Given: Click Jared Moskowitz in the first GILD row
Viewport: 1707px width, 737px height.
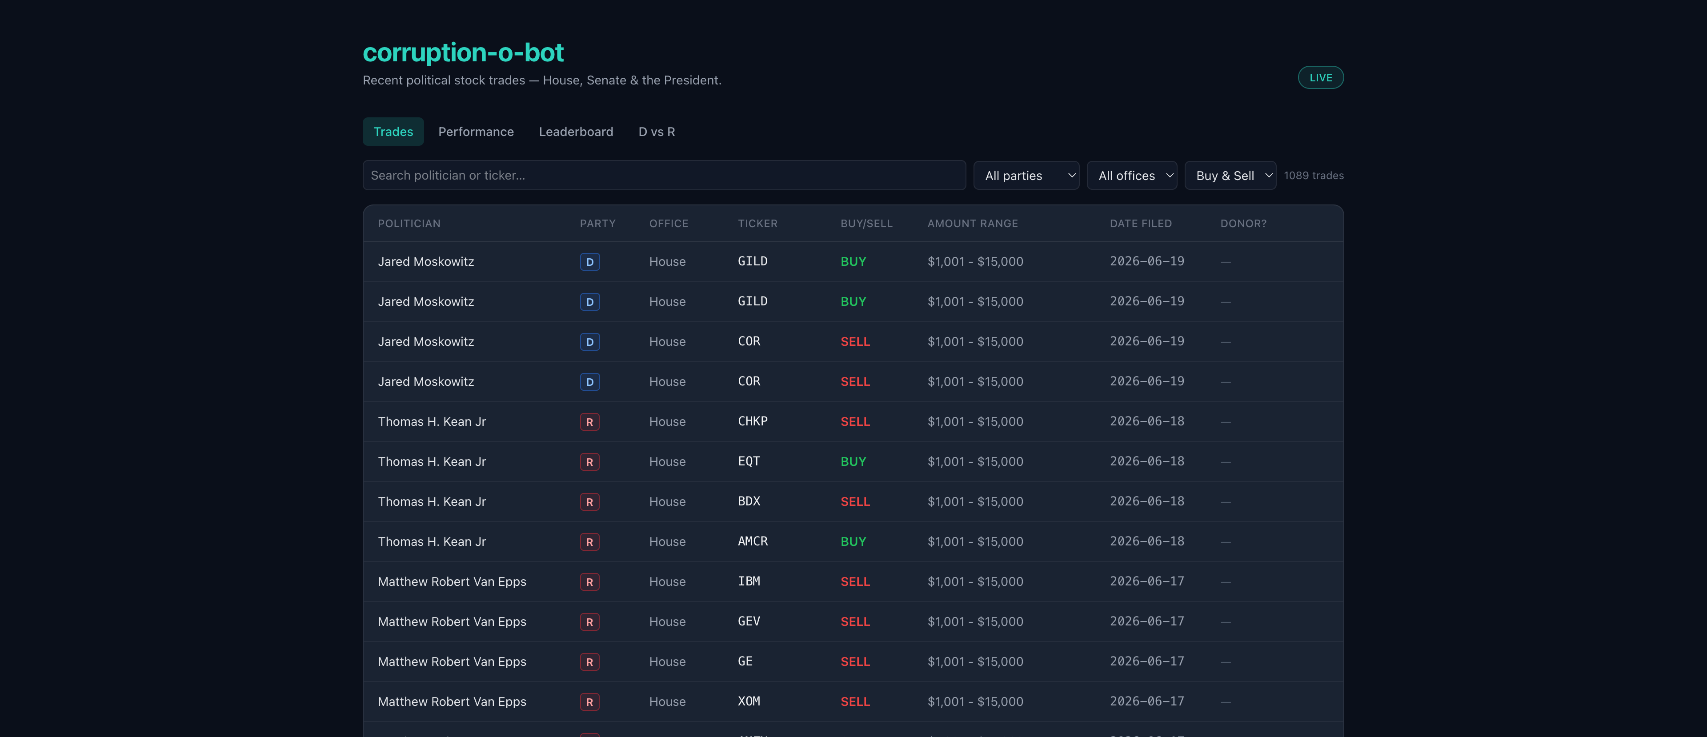Looking at the screenshot, I should [x=425, y=261].
